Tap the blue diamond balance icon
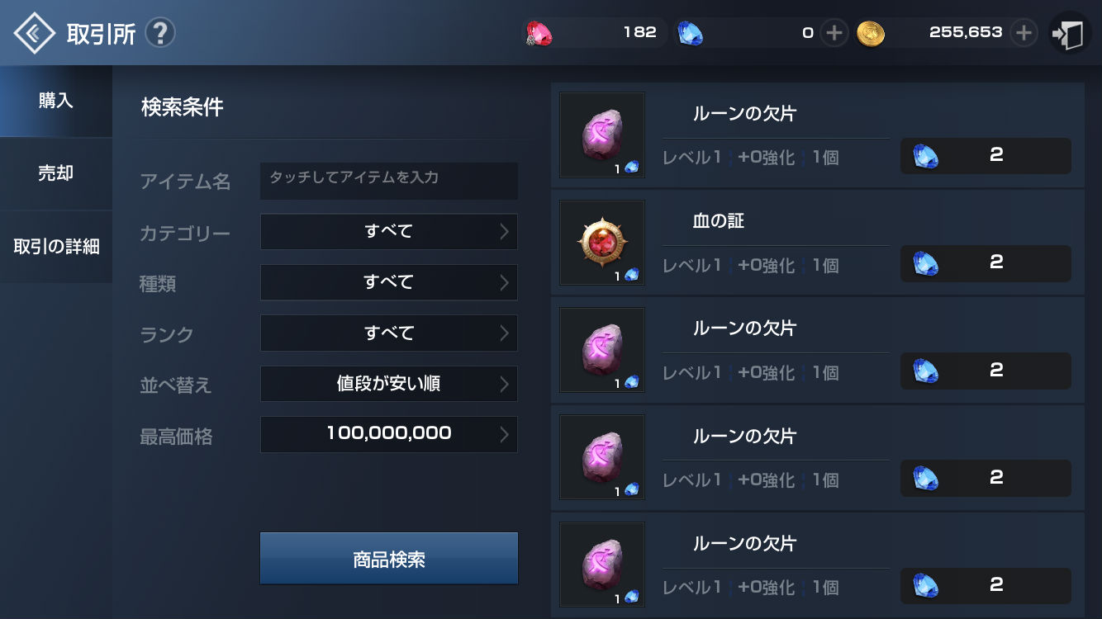1102x619 pixels. click(691, 33)
